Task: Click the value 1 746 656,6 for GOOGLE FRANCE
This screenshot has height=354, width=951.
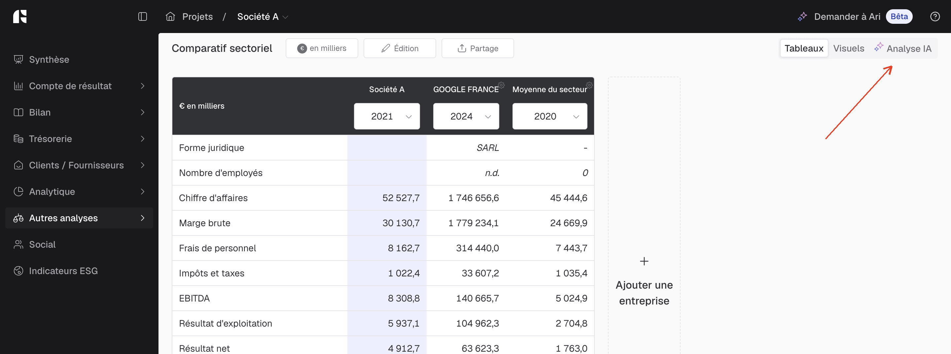Action: click(473, 198)
